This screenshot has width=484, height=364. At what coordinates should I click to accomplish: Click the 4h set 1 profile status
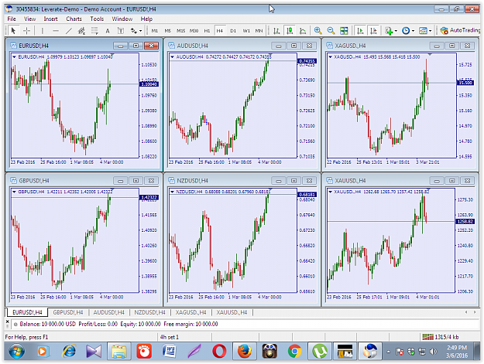click(x=169, y=337)
